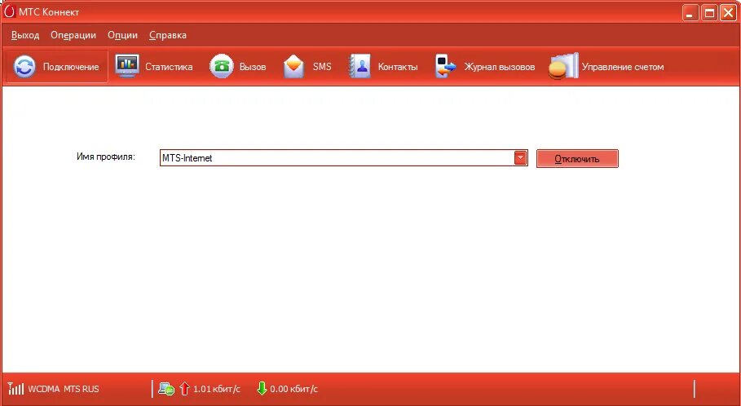Click the Отключить button
This screenshot has height=406, width=741.
pyautogui.click(x=577, y=159)
